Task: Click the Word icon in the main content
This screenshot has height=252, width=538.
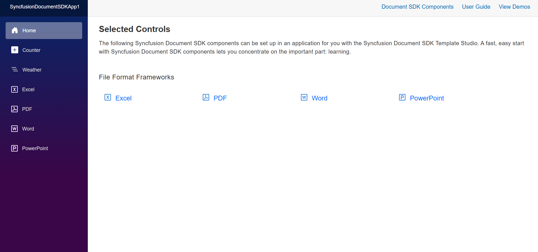Action: click(304, 97)
